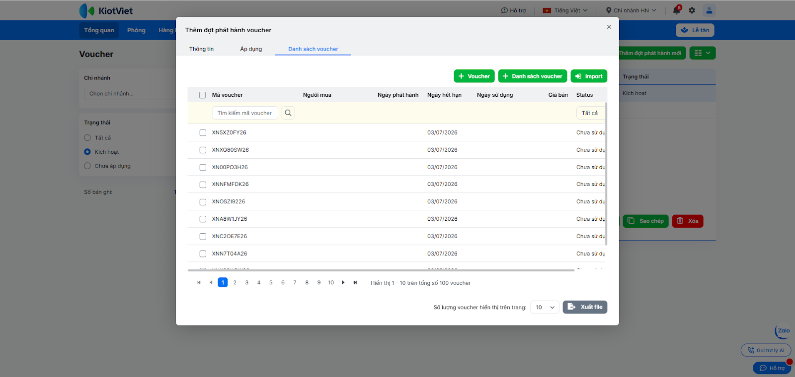
Task: Go to previous voucher page
Action: [211, 283]
